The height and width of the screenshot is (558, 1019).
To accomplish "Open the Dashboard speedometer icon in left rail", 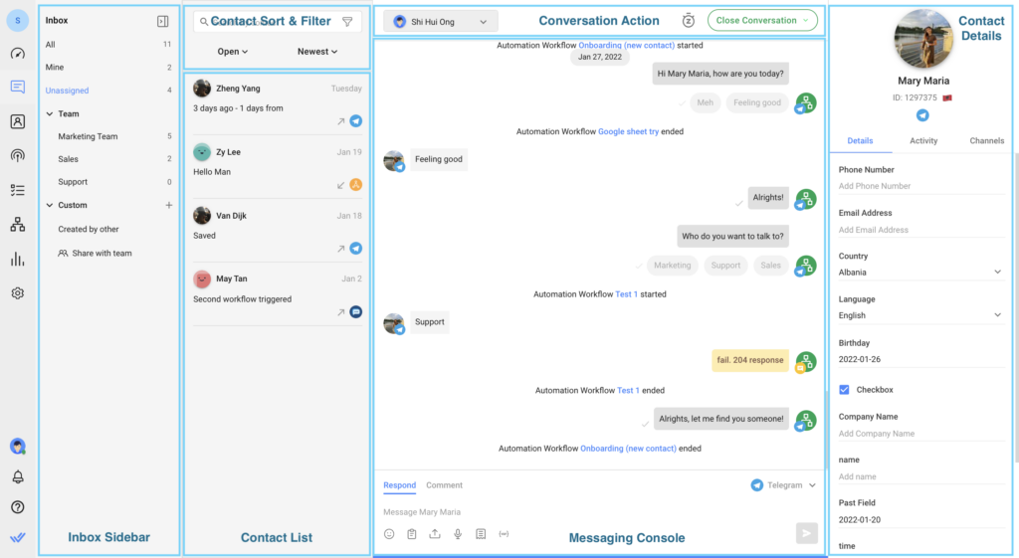I will pyautogui.click(x=18, y=54).
